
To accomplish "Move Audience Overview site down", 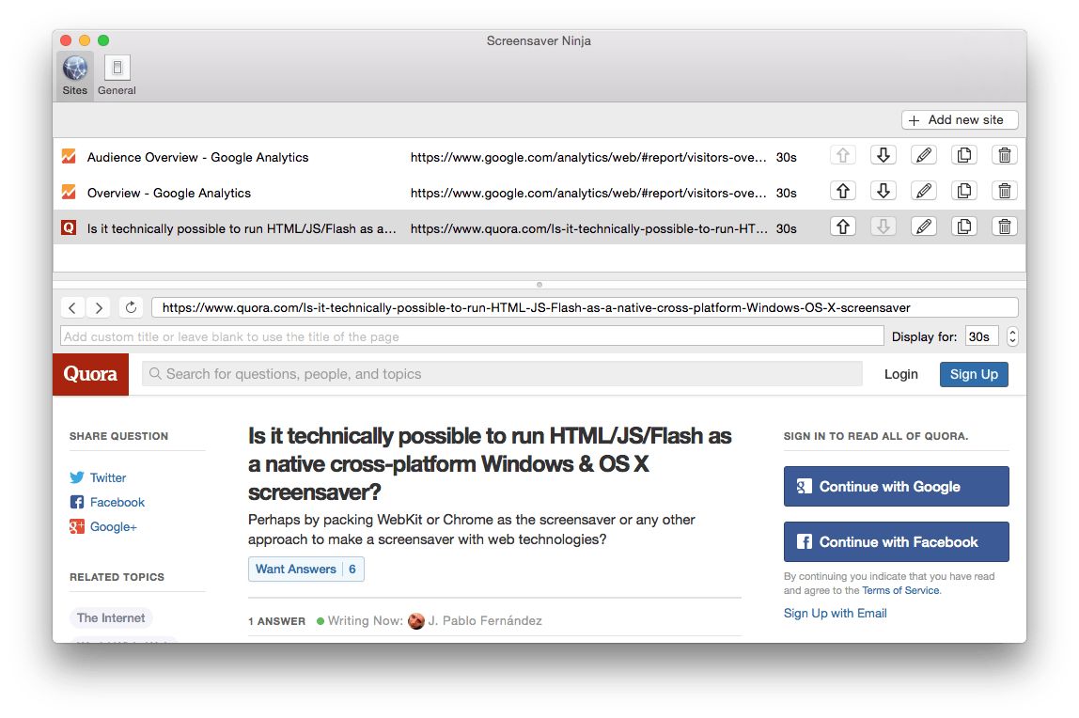I will 883,156.
